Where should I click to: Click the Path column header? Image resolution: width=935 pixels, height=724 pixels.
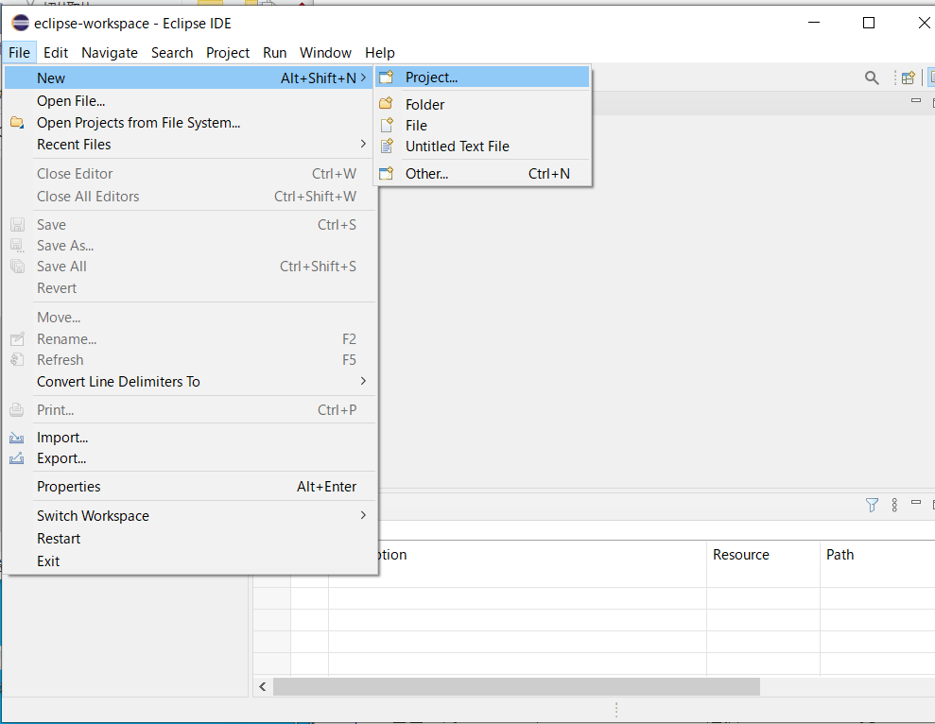pos(876,555)
